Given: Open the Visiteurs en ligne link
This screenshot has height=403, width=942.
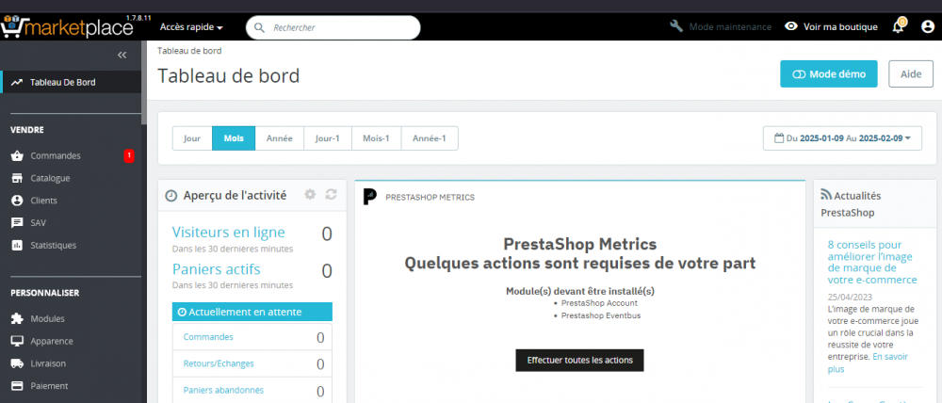Looking at the screenshot, I should (x=229, y=232).
